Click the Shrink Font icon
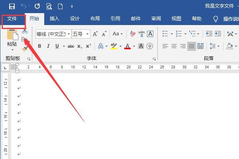239x159 pixels. tap(104, 34)
